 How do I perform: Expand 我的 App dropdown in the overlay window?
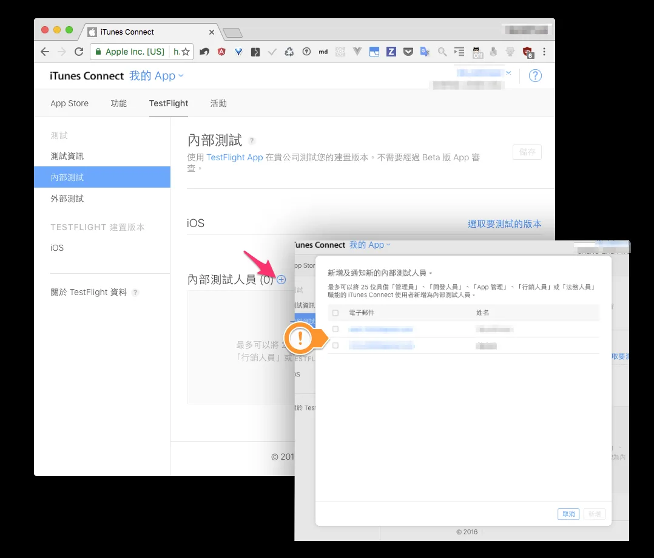pyautogui.click(x=369, y=245)
